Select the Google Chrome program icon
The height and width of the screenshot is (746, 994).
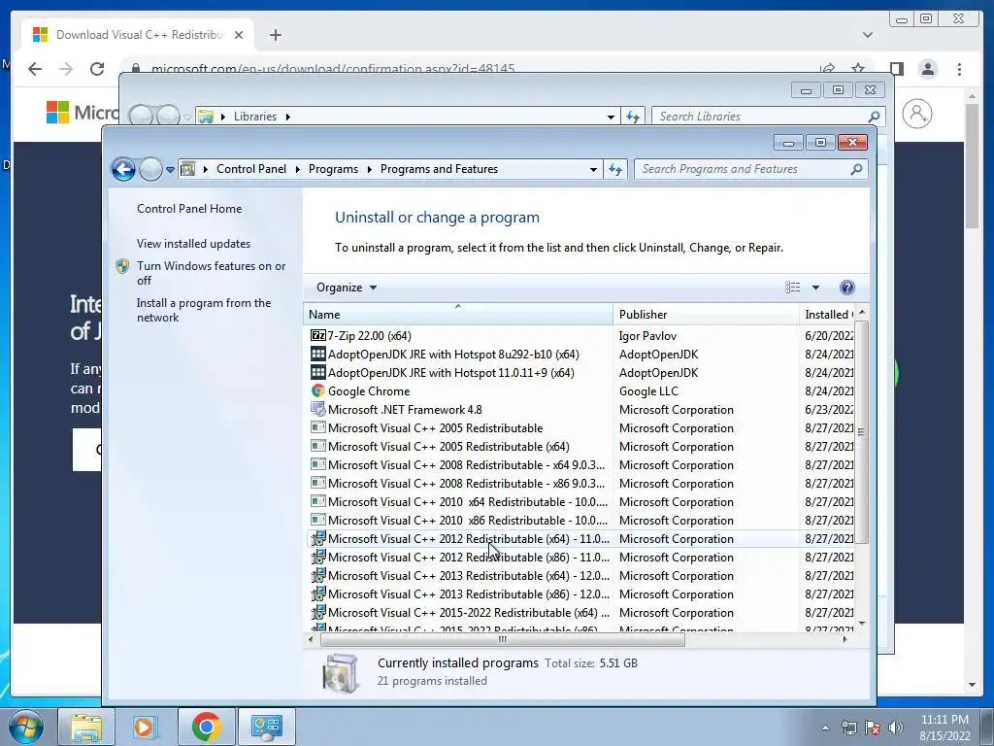(x=317, y=390)
